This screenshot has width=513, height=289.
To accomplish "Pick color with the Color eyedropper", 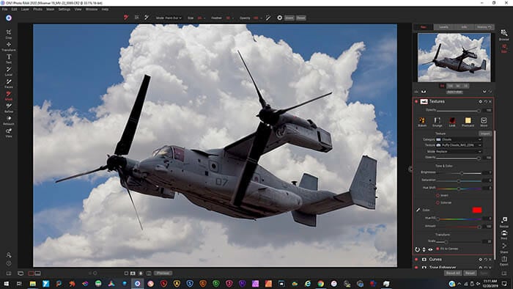I will 418,210.
